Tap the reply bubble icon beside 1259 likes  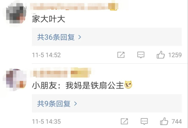[x=141, y=55]
